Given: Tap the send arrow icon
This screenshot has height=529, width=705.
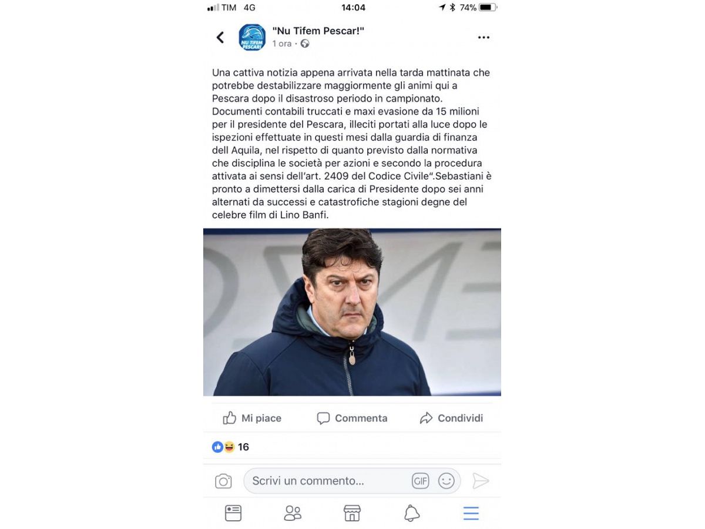Looking at the screenshot, I should (481, 481).
